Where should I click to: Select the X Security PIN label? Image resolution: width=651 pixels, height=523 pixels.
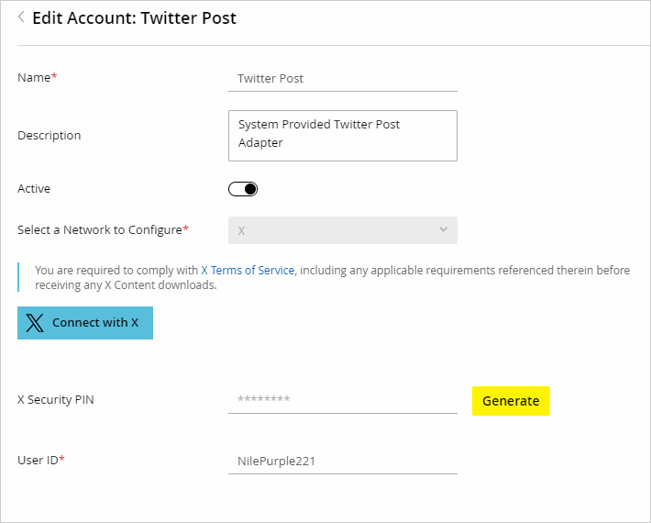tap(56, 400)
